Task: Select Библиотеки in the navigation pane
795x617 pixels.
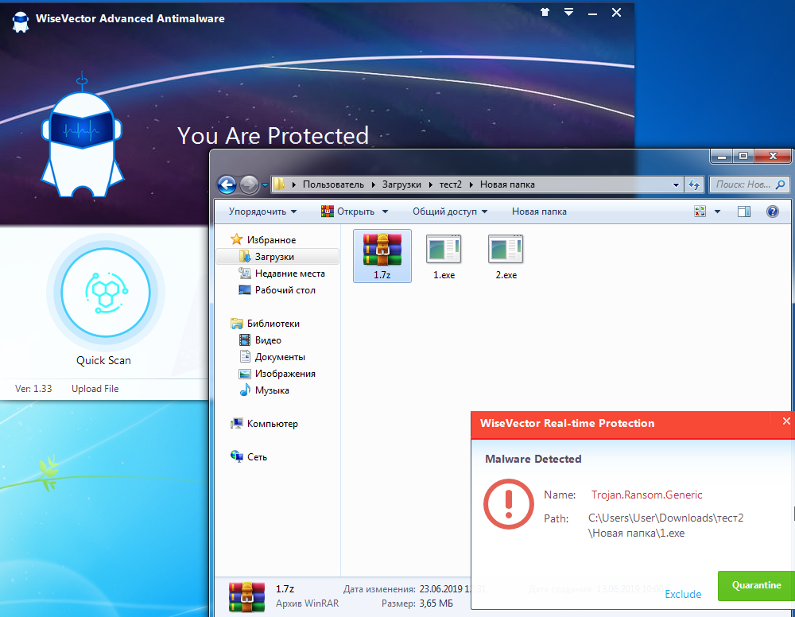Action: pos(266,323)
